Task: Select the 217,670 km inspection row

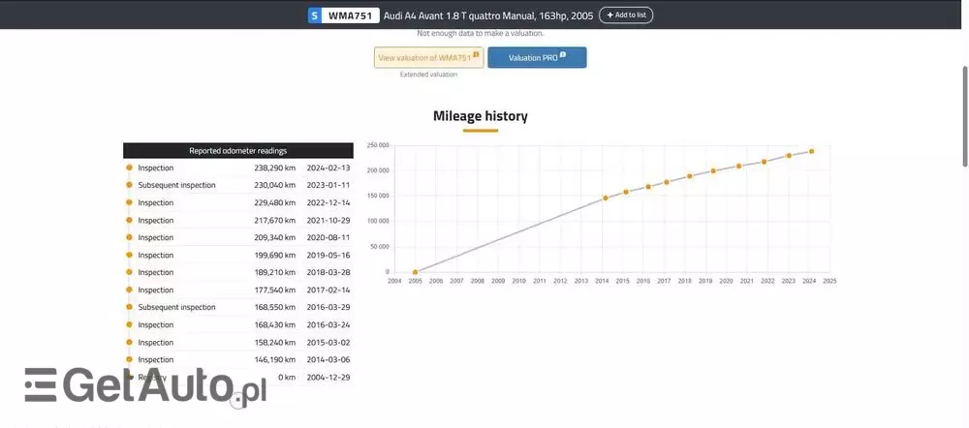Action: coord(237,220)
